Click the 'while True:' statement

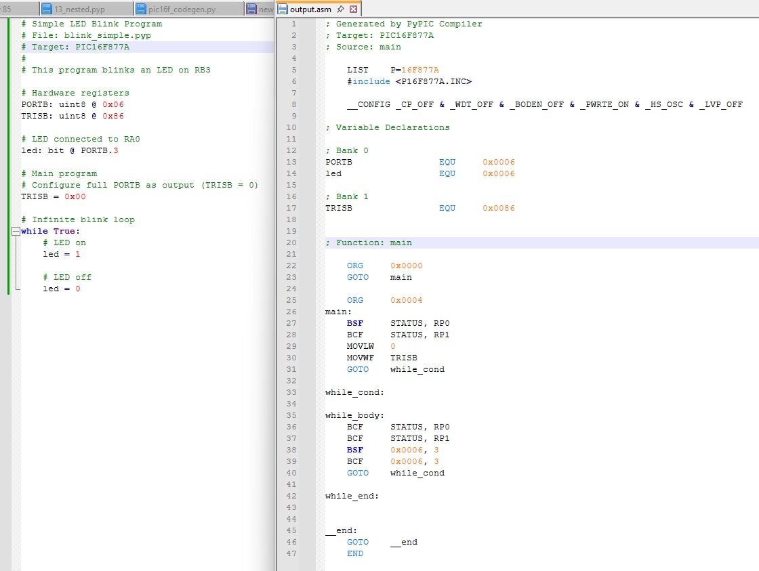click(x=50, y=231)
